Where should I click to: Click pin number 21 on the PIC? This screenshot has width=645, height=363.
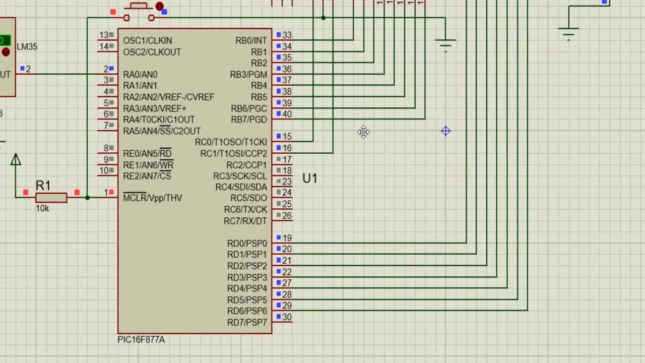click(x=287, y=261)
